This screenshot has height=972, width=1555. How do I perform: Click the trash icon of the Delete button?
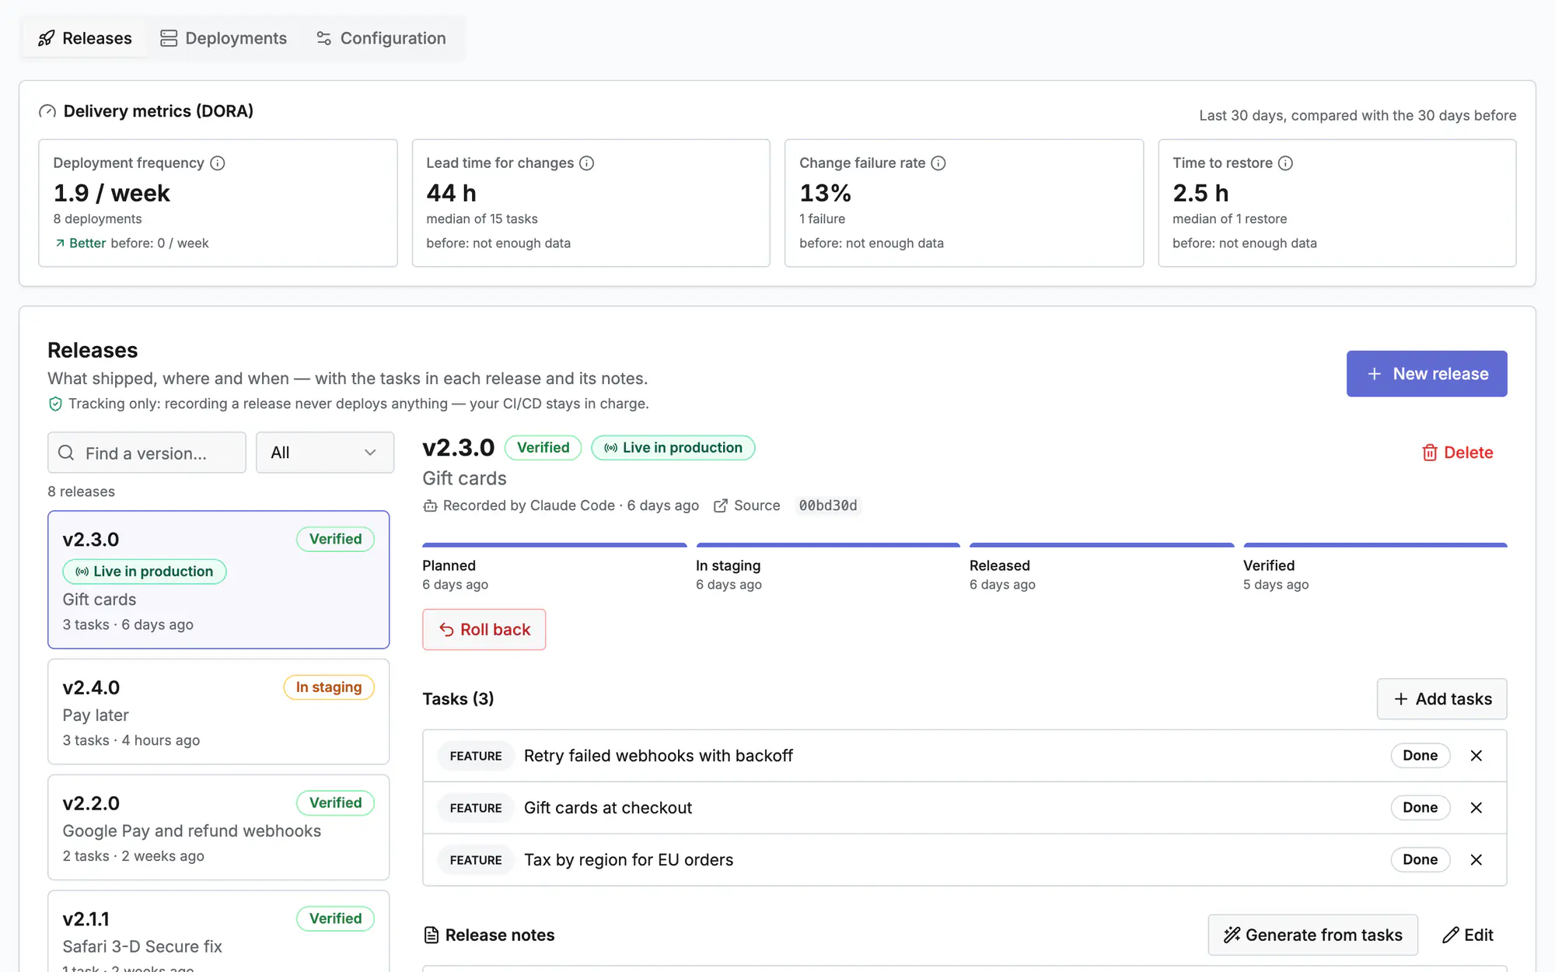1430,453
